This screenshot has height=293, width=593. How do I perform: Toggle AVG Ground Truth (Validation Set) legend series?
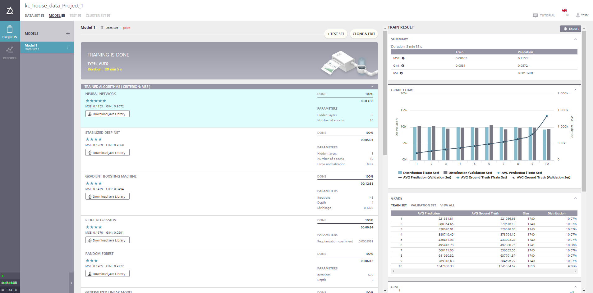tap(541, 177)
